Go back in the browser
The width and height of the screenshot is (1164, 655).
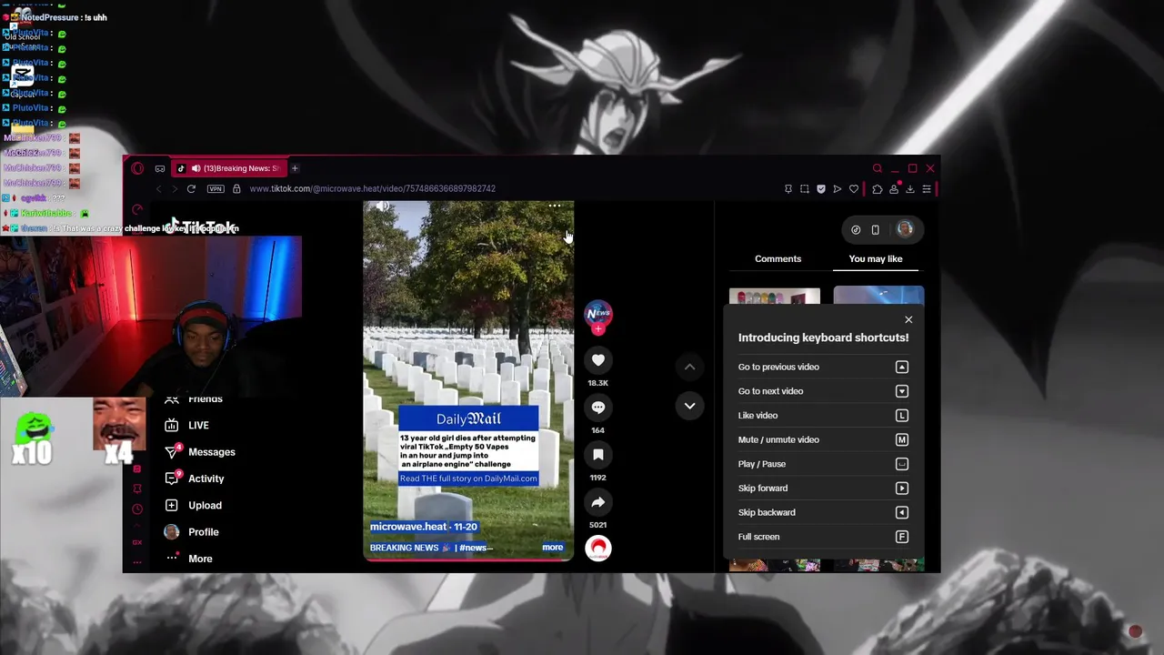coord(158,188)
